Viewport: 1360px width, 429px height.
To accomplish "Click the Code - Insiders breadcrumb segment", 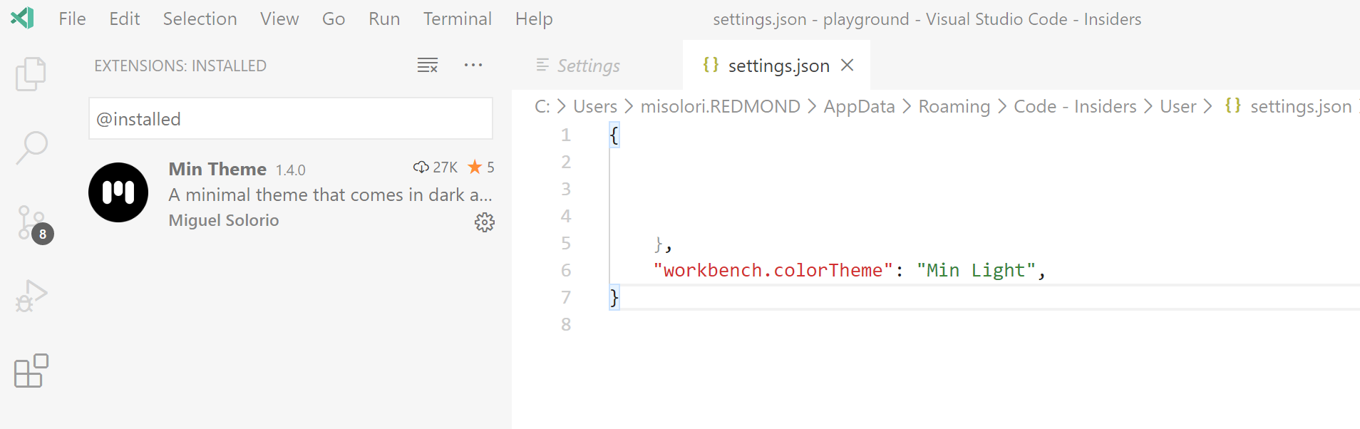I will coord(1075,106).
